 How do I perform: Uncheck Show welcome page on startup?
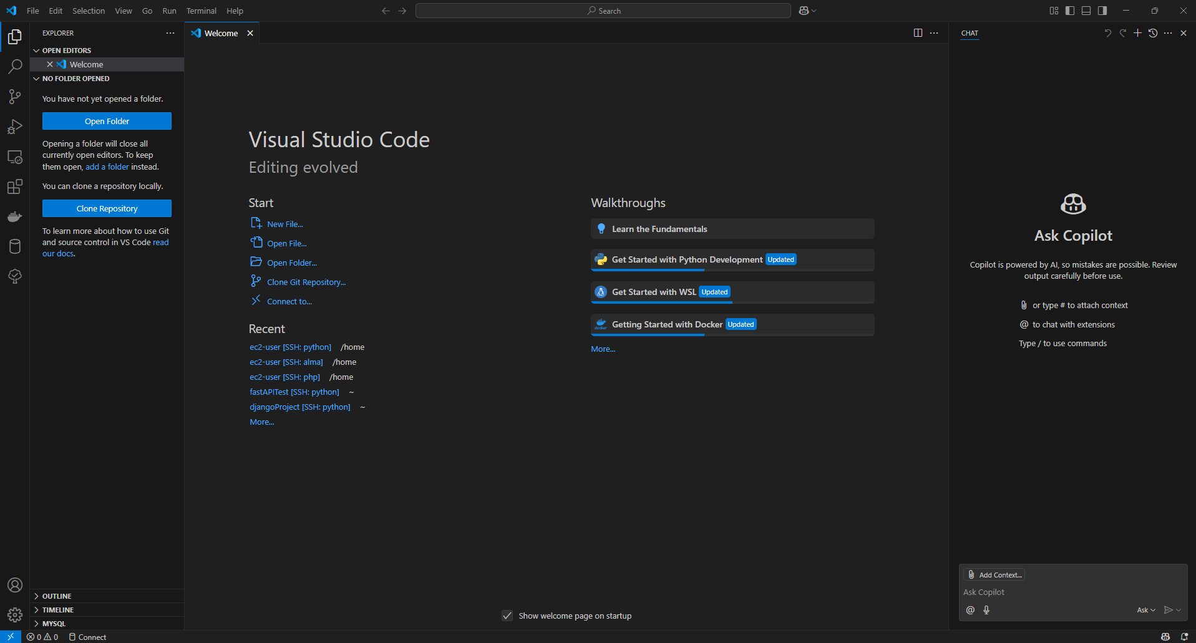pyautogui.click(x=507, y=616)
